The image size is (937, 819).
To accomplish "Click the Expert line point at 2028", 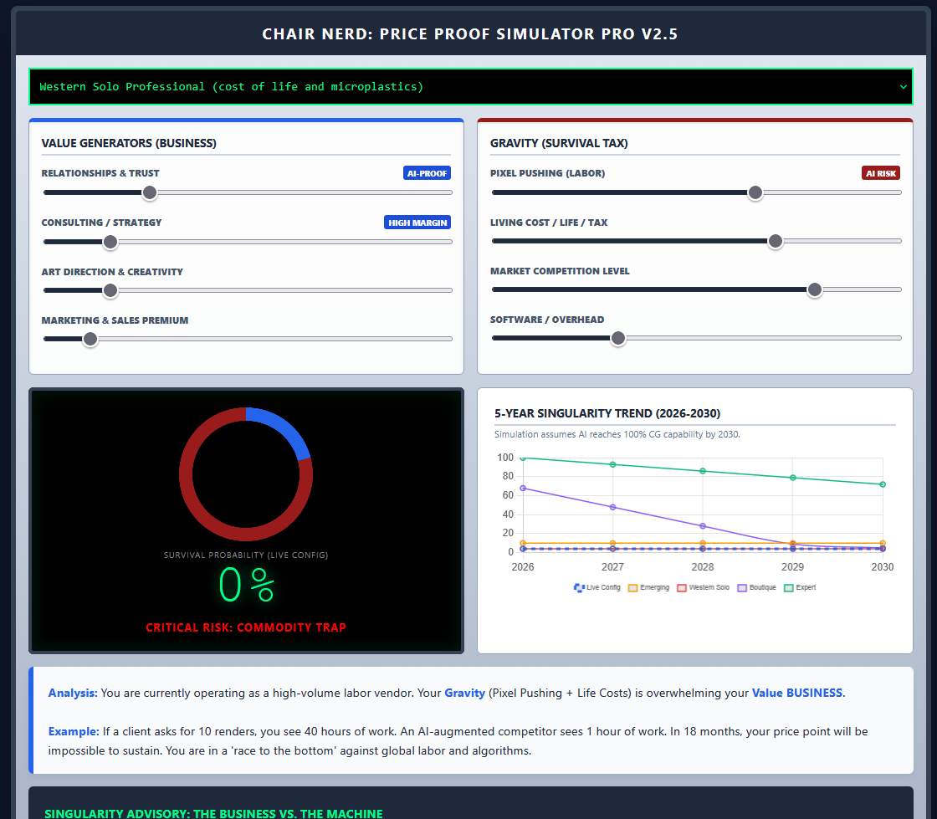I will (703, 471).
